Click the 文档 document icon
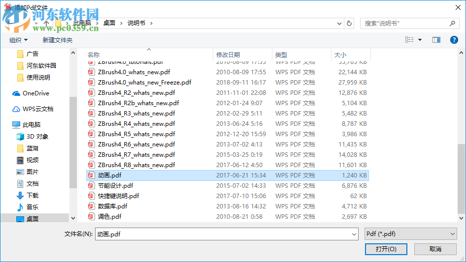Screen dimensions: 466x262 [20, 184]
